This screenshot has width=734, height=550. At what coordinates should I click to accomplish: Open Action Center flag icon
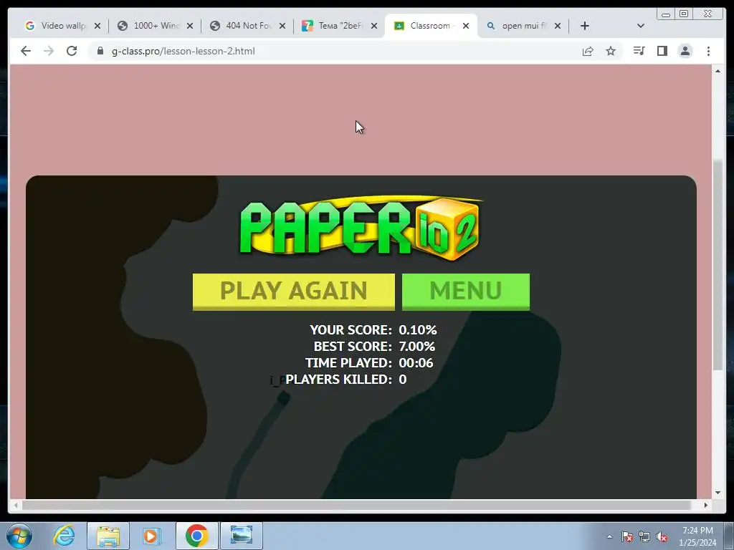627,536
